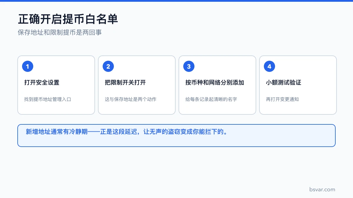Screen dimensions: 353x198
Task: Select the heading 按币种和网络分别添加
Action: (x=215, y=83)
